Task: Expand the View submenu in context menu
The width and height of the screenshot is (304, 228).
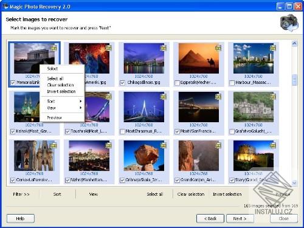Action: pyautogui.click(x=62, y=108)
